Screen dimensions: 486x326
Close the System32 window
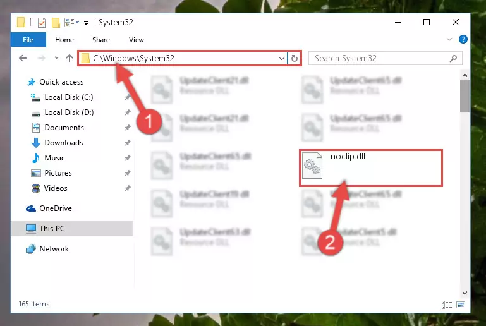(x=455, y=22)
